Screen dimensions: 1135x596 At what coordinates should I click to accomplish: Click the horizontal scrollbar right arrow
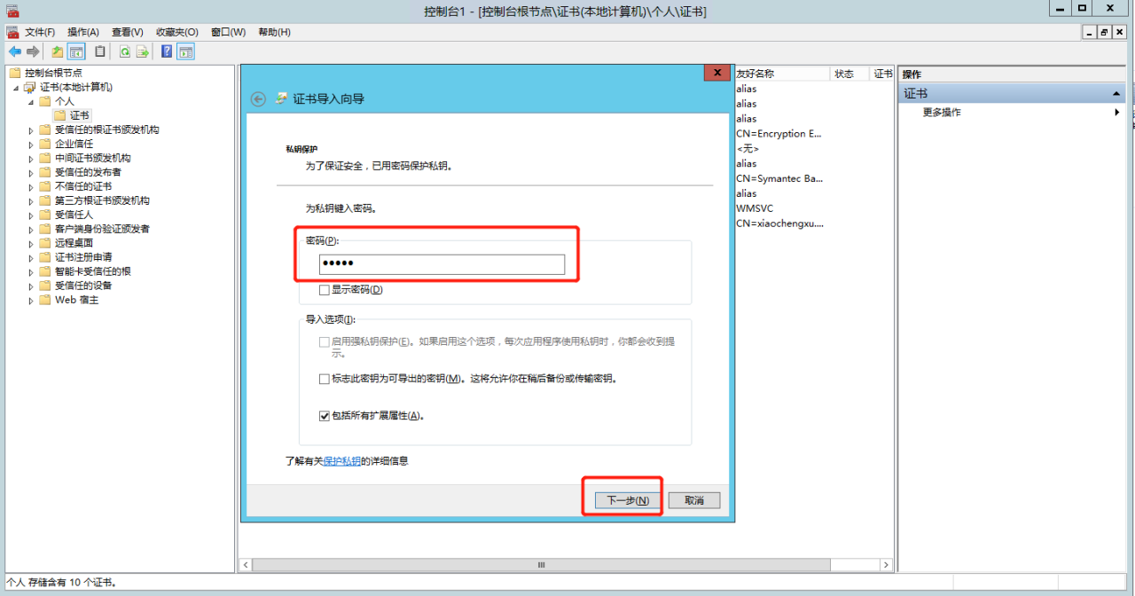tap(886, 565)
